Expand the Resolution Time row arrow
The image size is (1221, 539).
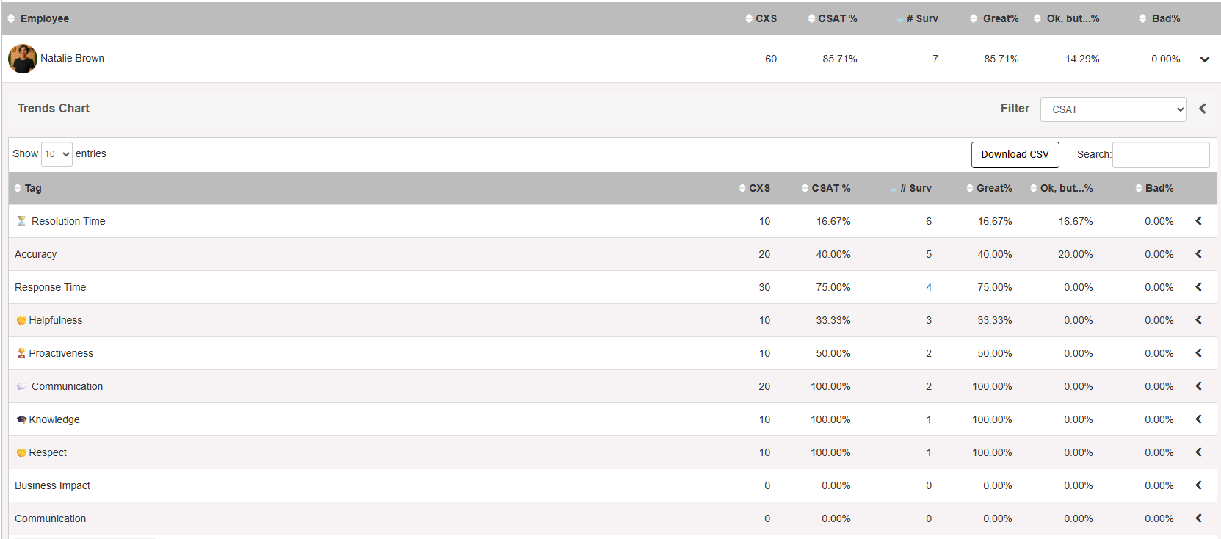coord(1198,221)
